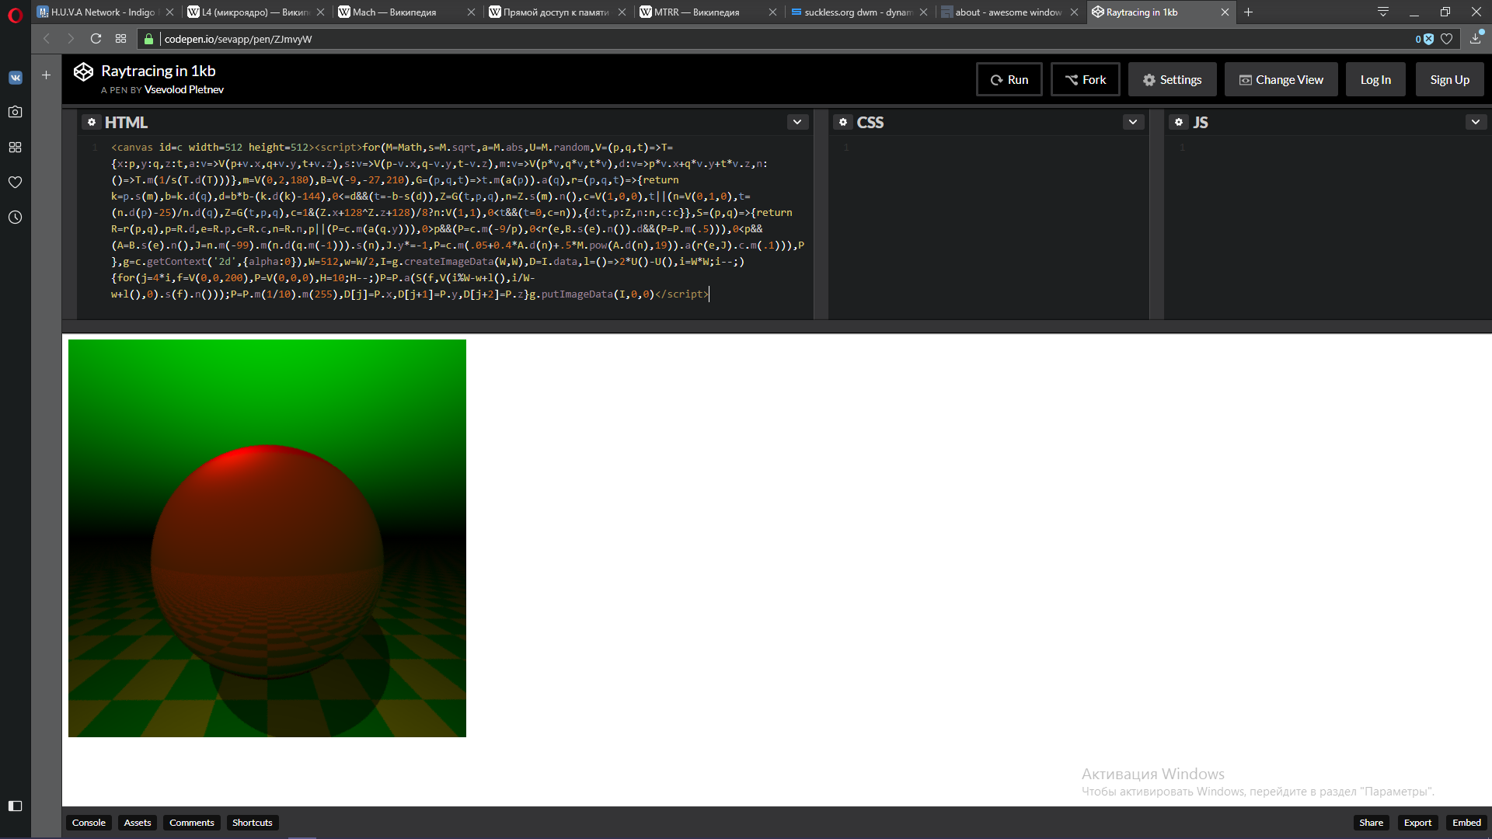Add page to bookmarks heart icon

1446,39
